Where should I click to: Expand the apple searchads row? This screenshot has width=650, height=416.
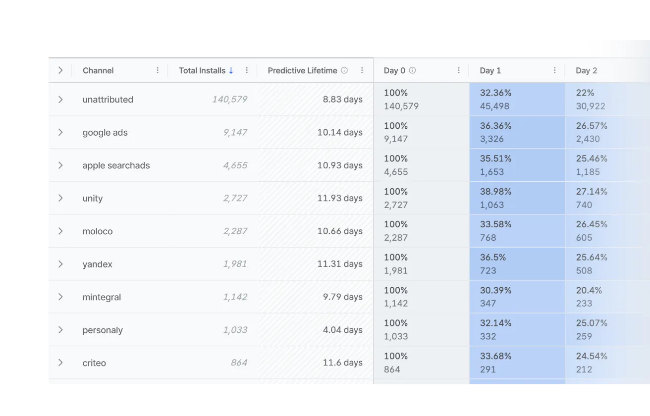(60, 165)
